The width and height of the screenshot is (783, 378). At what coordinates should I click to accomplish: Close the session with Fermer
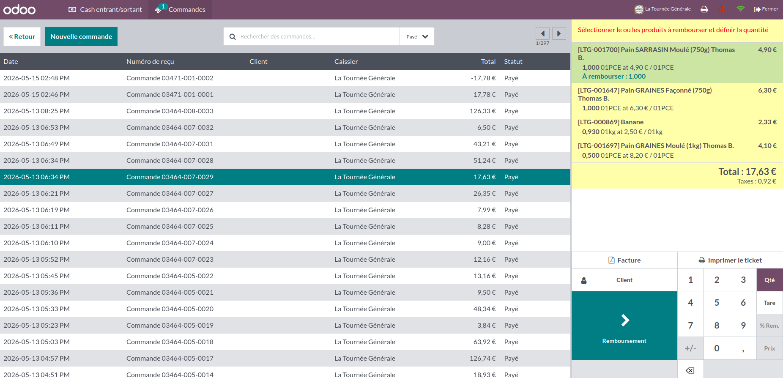[x=766, y=9]
